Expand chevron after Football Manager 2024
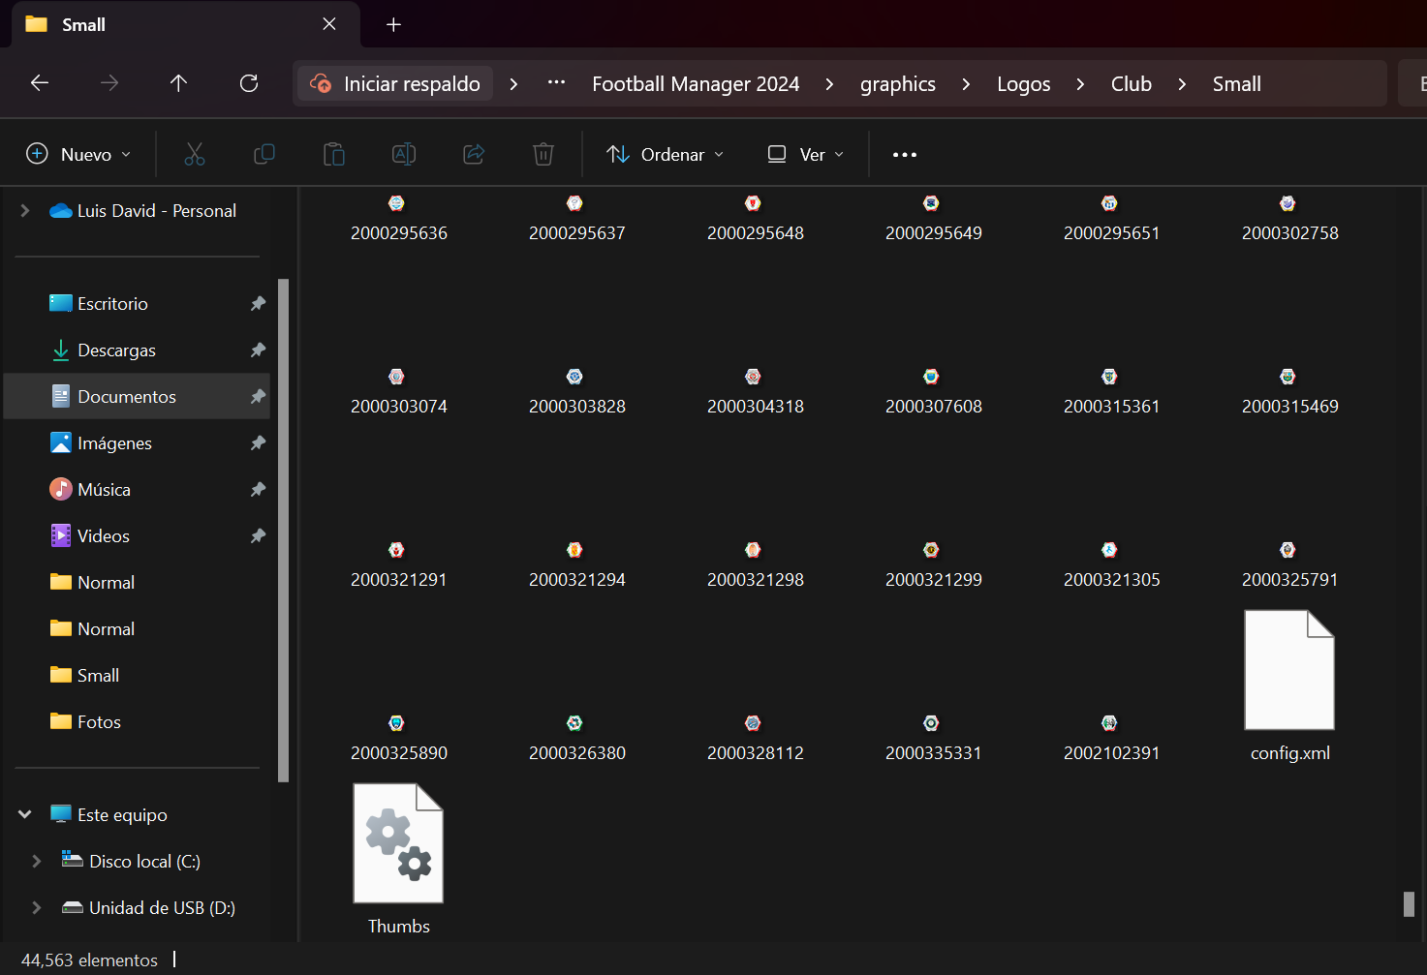Image resolution: width=1427 pixels, height=975 pixels. tap(829, 83)
